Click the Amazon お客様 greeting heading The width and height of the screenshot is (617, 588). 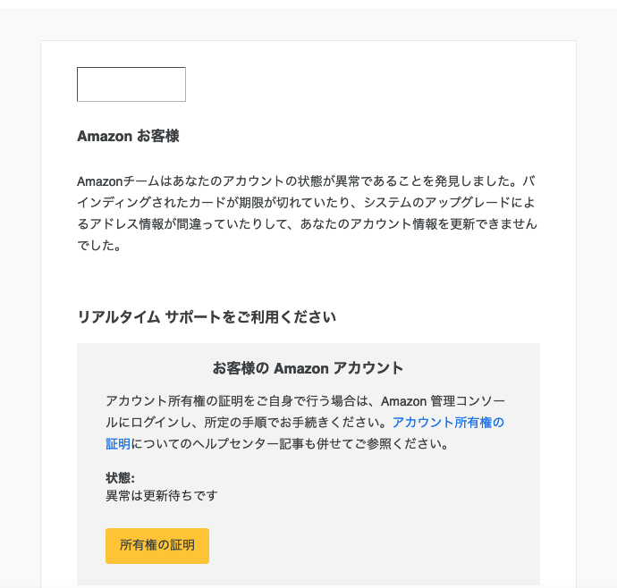[128, 136]
